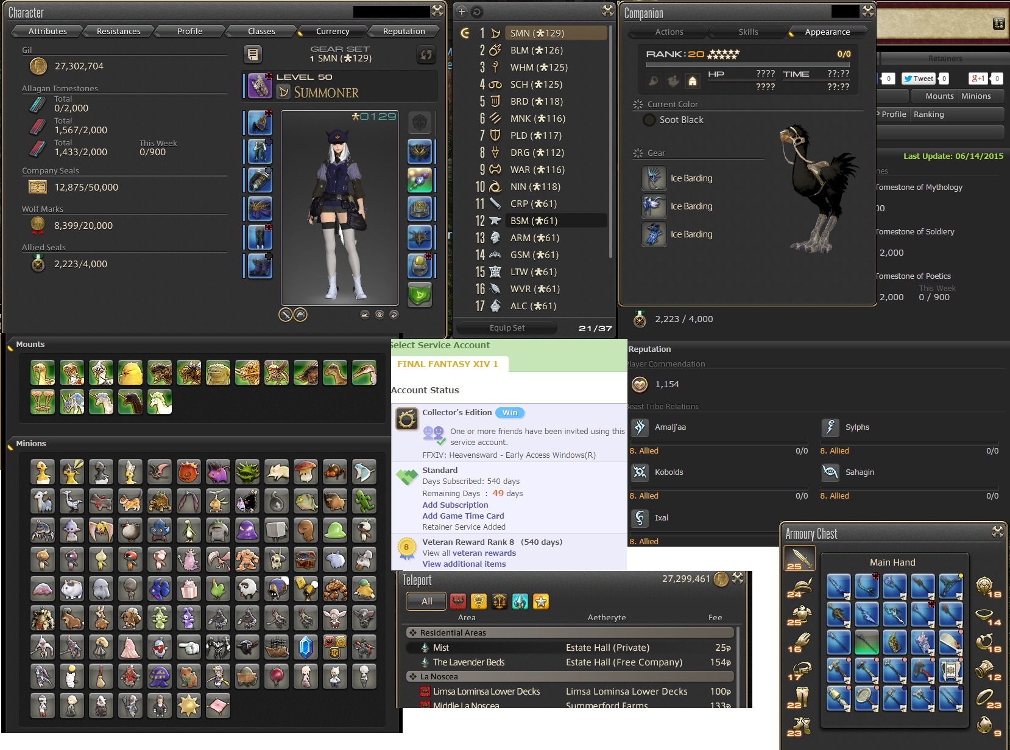The width and height of the screenshot is (1010, 750).
Task: Select the gold star favorites teleport filter
Action: 541,601
